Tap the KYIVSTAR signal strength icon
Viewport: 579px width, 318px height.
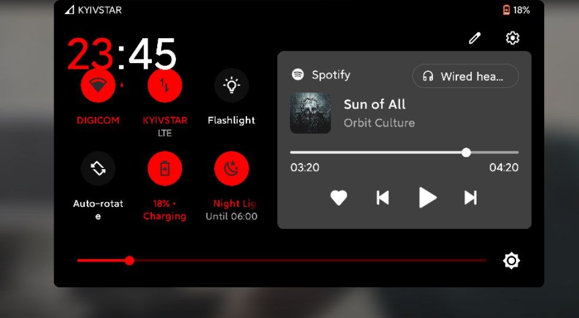tap(69, 10)
